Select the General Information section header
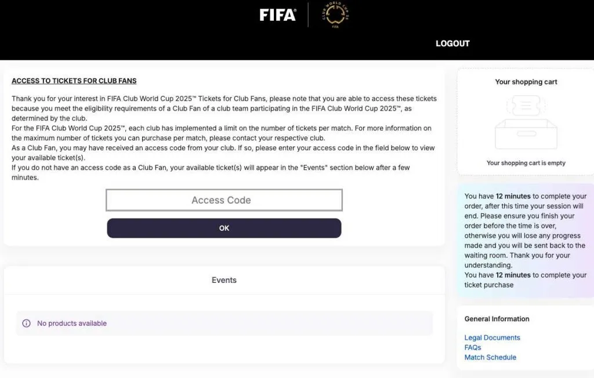 [497, 318]
